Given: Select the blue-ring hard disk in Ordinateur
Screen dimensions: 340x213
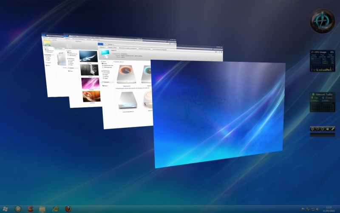Looking at the screenshot, I should [147, 75].
